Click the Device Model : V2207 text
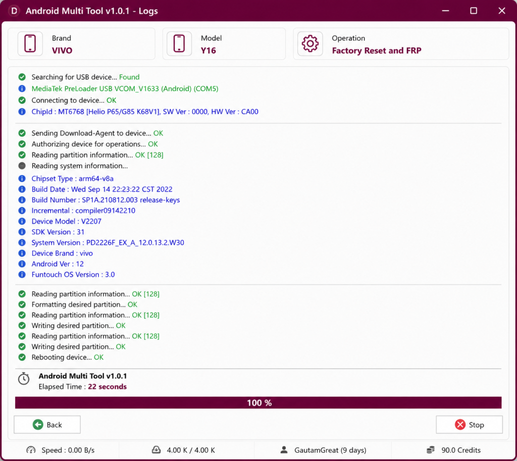This screenshot has height=461, width=517. point(66,221)
